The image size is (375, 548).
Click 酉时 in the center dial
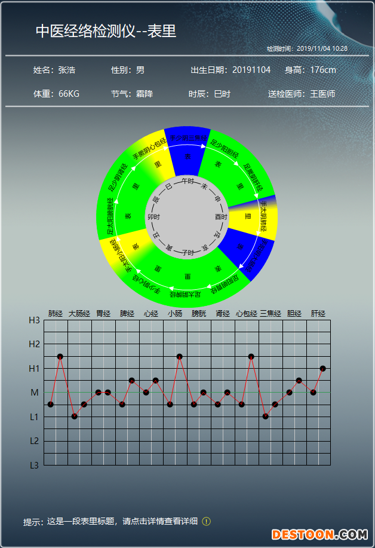pyautogui.click(x=221, y=216)
